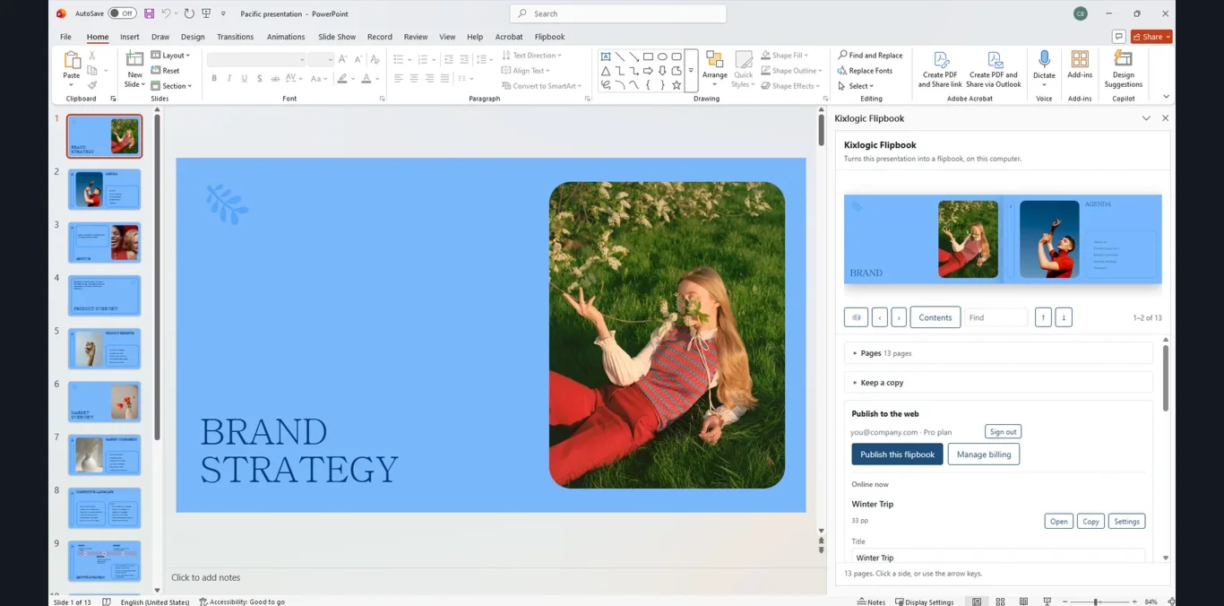The width and height of the screenshot is (1224, 606).
Task: Start Slide Show from status bar
Action: coord(1047,602)
